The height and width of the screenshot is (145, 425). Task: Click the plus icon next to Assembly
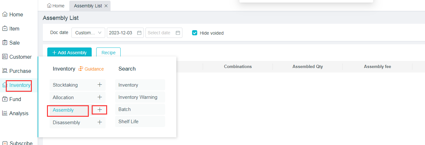tap(100, 110)
